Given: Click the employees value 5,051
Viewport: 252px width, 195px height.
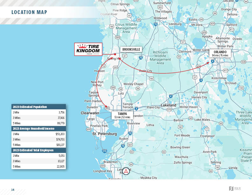Looking at the screenshot, I should point(61,156).
